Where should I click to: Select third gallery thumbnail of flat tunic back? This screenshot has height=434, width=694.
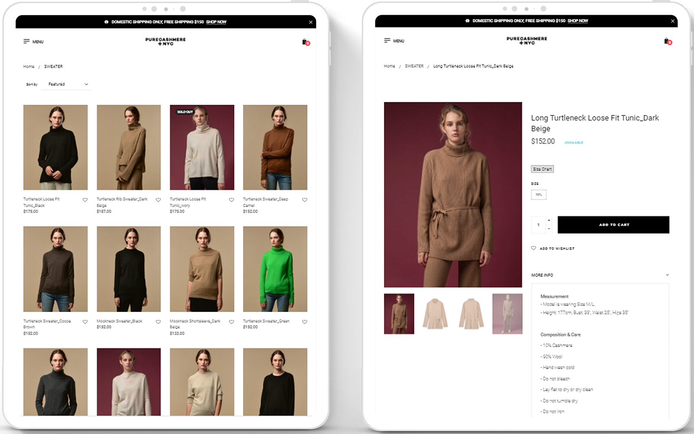(x=471, y=314)
